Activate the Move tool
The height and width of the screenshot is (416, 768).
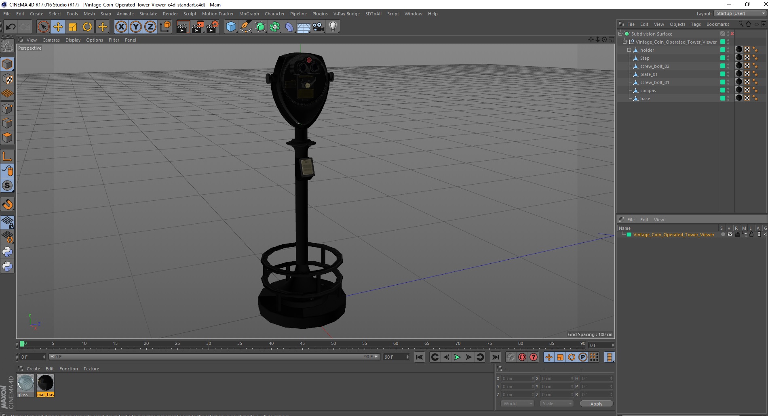[x=58, y=27]
